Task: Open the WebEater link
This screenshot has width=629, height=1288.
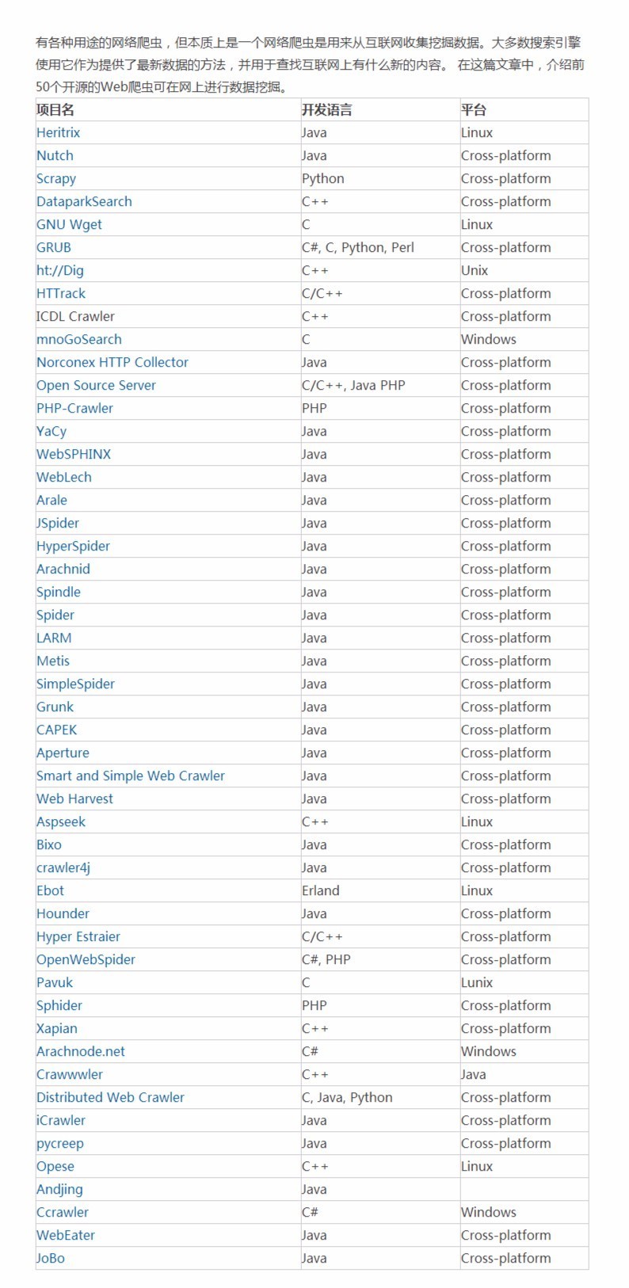Action: 66,1235
